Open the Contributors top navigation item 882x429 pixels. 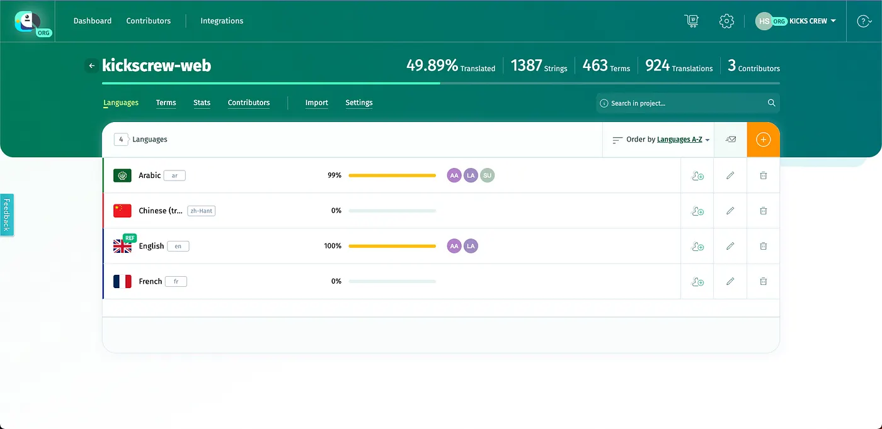click(149, 21)
